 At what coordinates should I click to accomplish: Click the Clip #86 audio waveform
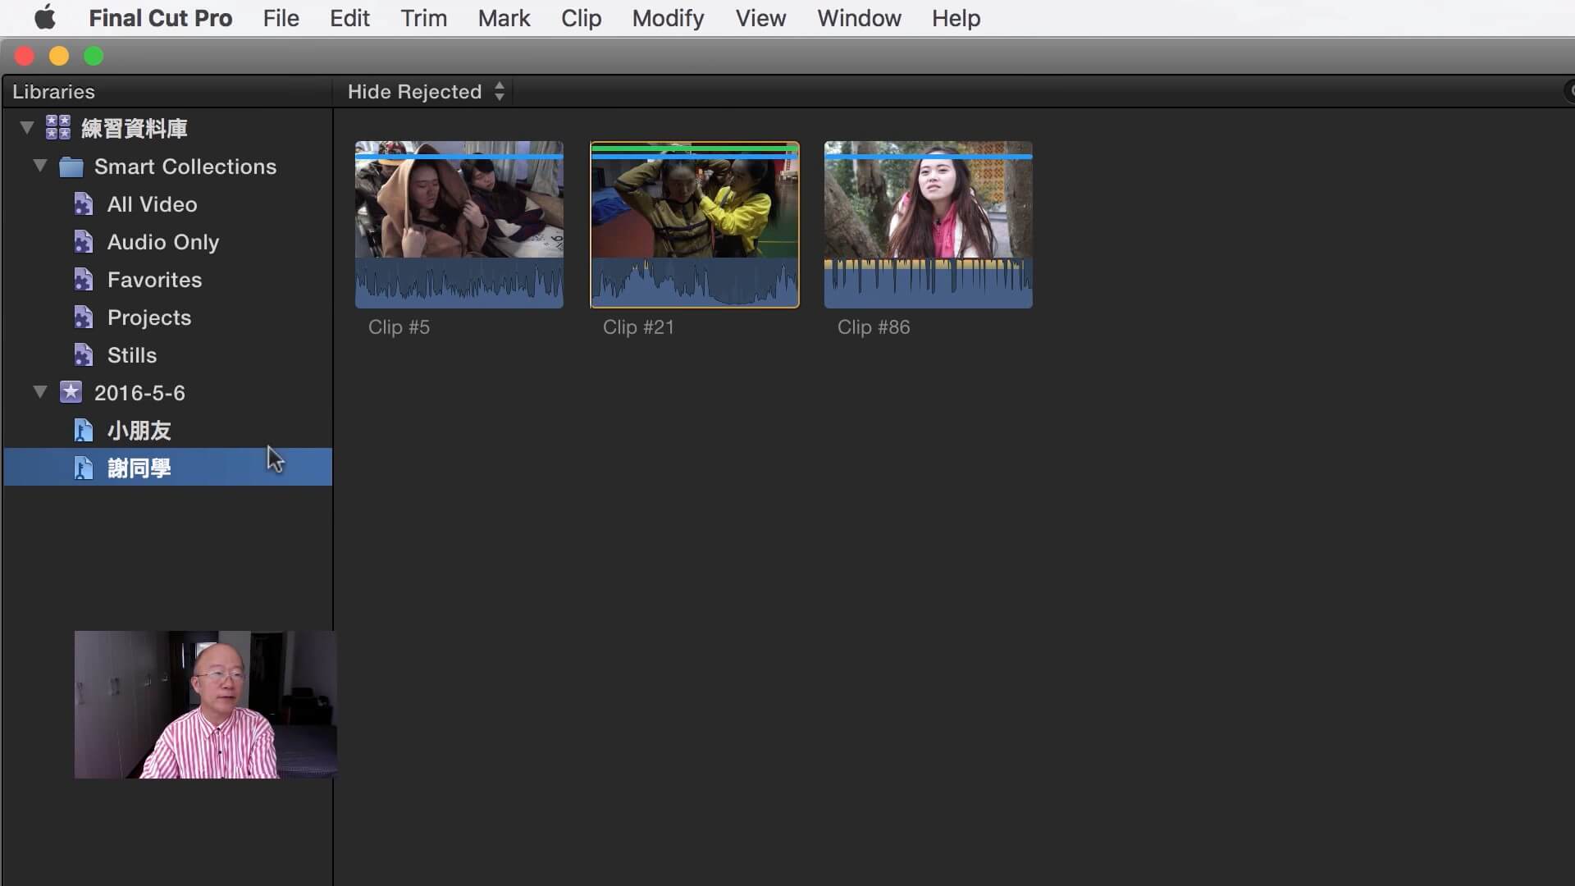coord(929,283)
